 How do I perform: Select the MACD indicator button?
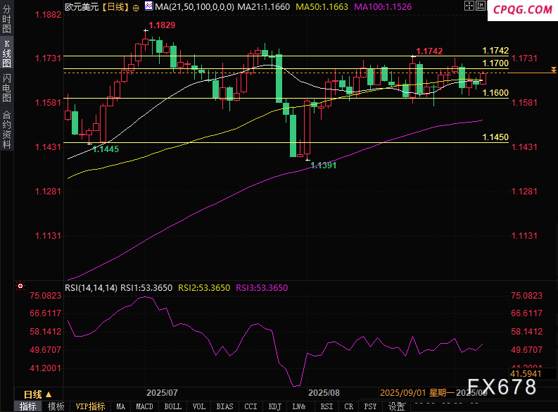144,406
